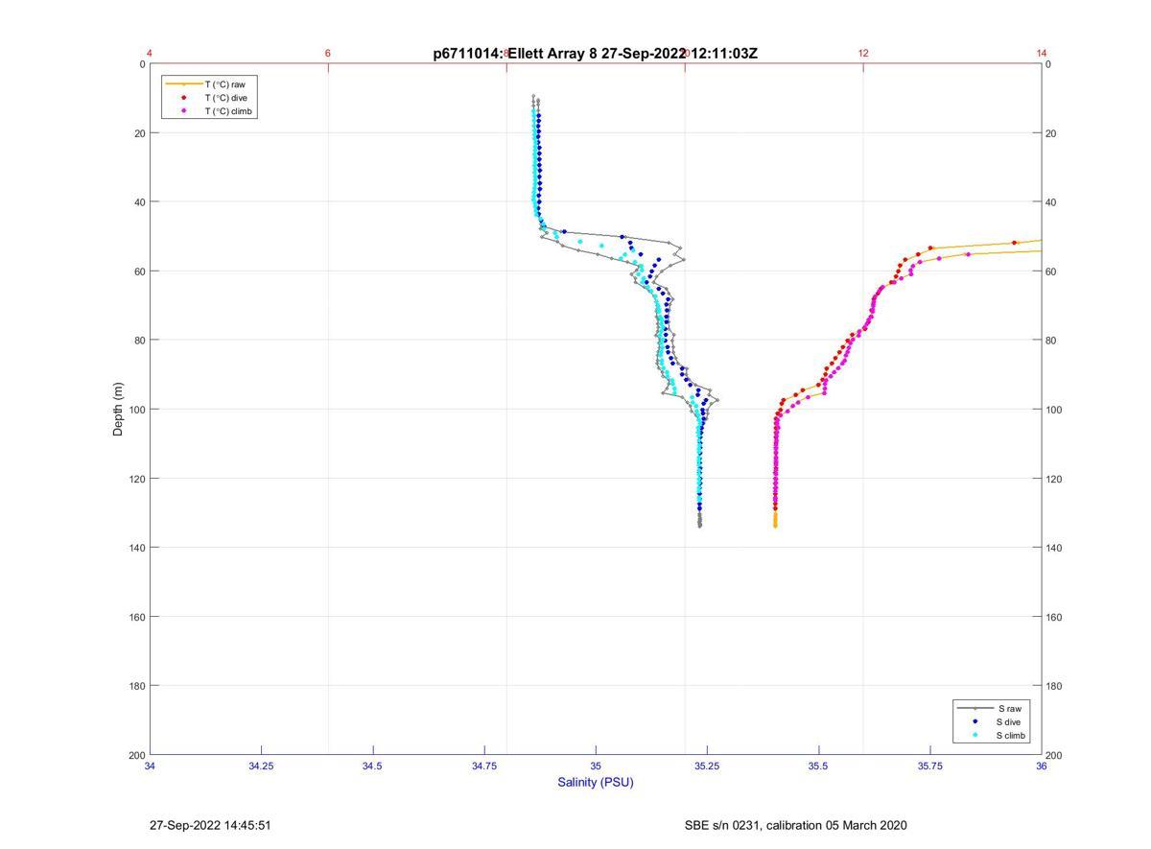The image size is (1151, 849).
Task: Click right-axis depth tick '100'
Action: [1055, 410]
